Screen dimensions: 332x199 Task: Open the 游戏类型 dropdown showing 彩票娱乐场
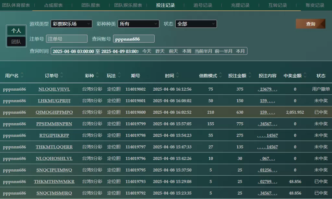click(71, 24)
